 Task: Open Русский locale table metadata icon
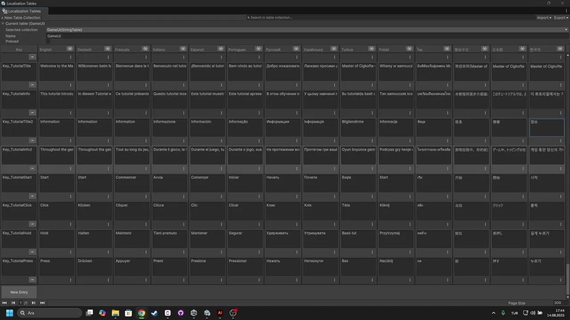(x=296, y=49)
